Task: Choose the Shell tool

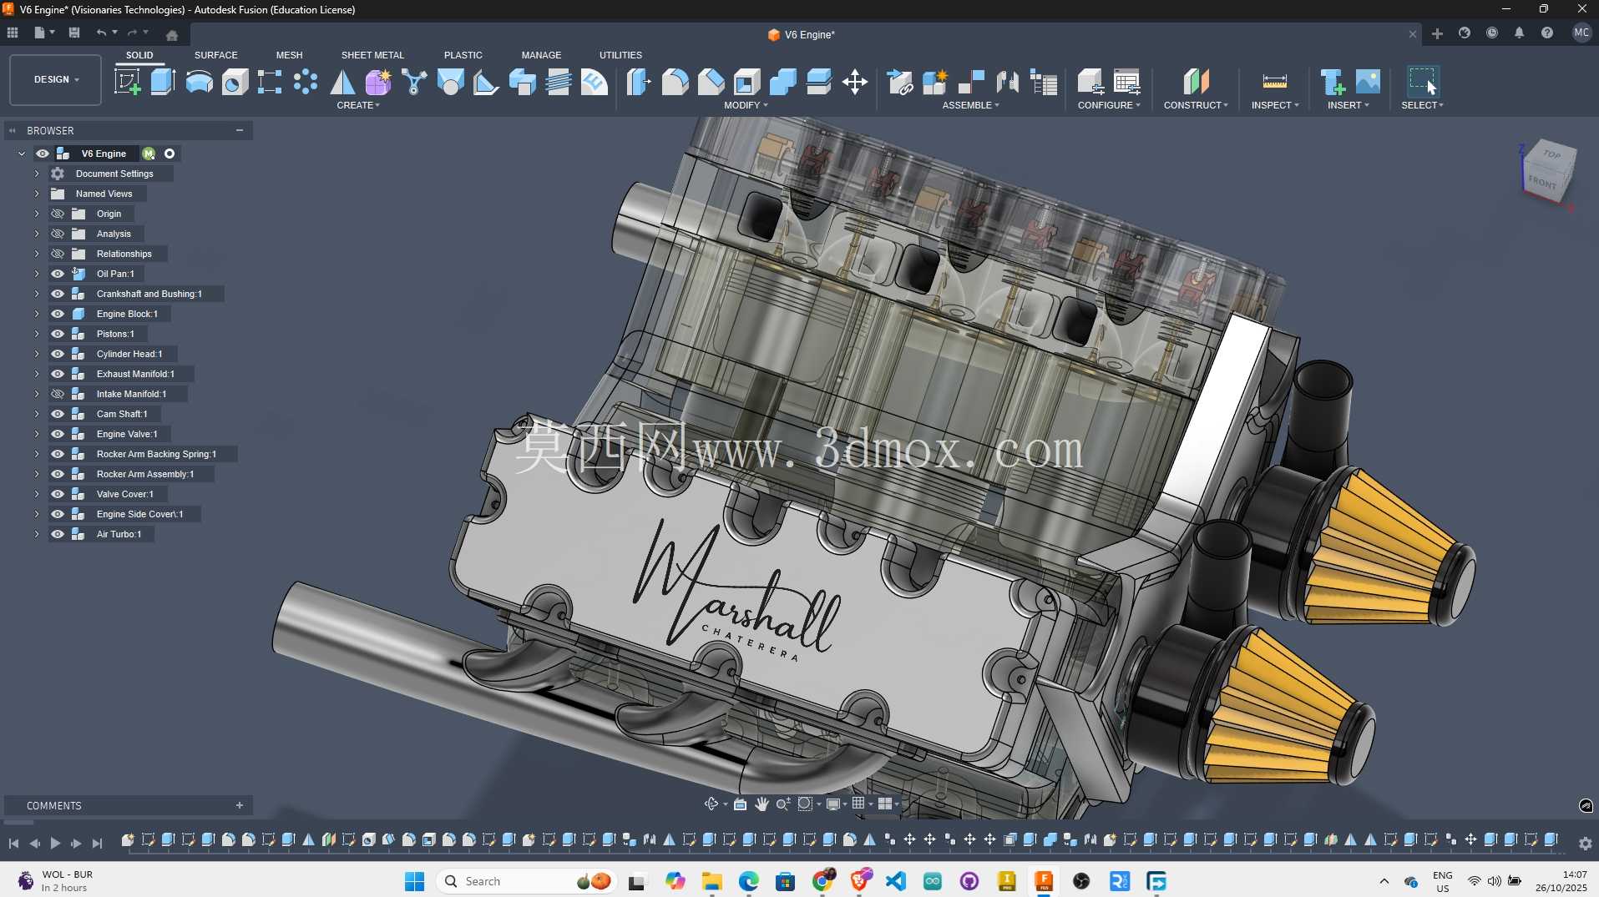Action: [x=746, y=82]
